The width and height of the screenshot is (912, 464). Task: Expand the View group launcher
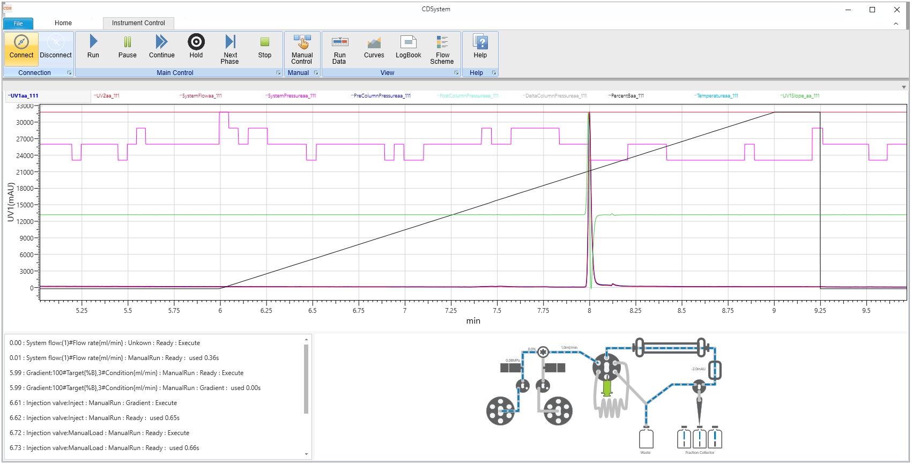456,73
